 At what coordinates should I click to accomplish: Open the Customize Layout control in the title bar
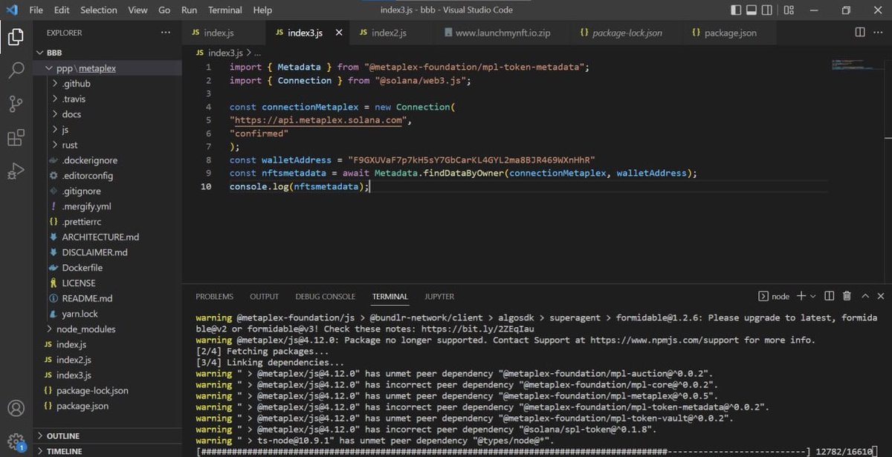coord(788,10)
